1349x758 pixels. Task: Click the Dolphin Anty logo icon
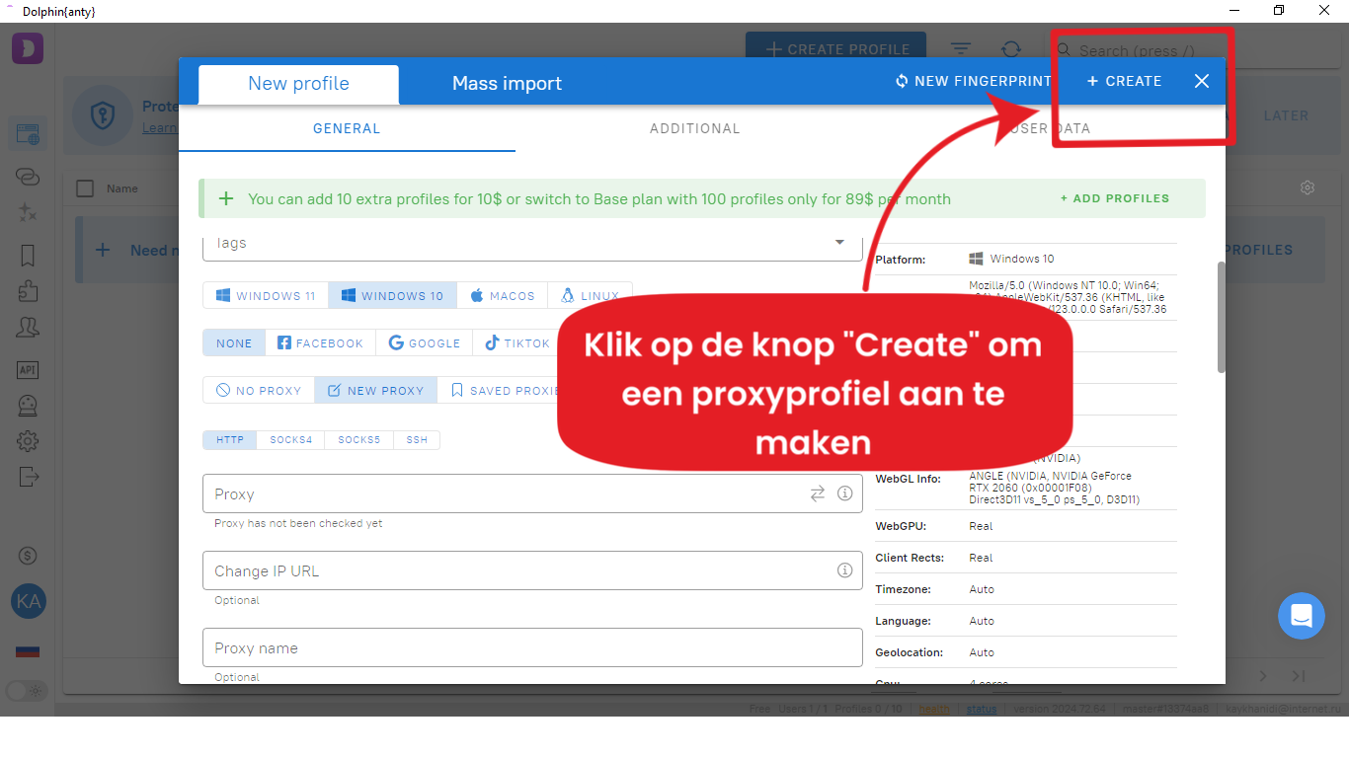pyautogui.click(x=28, y=48)
